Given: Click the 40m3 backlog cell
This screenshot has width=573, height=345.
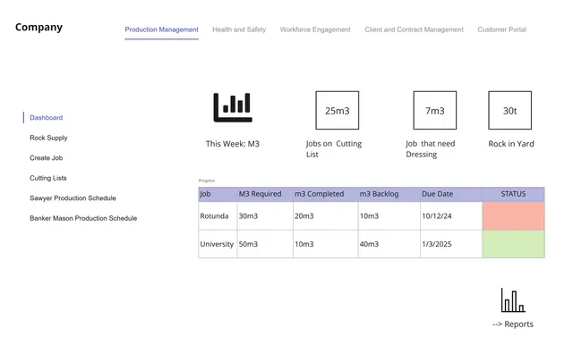Looking at the screenshot, I should 389,244.
